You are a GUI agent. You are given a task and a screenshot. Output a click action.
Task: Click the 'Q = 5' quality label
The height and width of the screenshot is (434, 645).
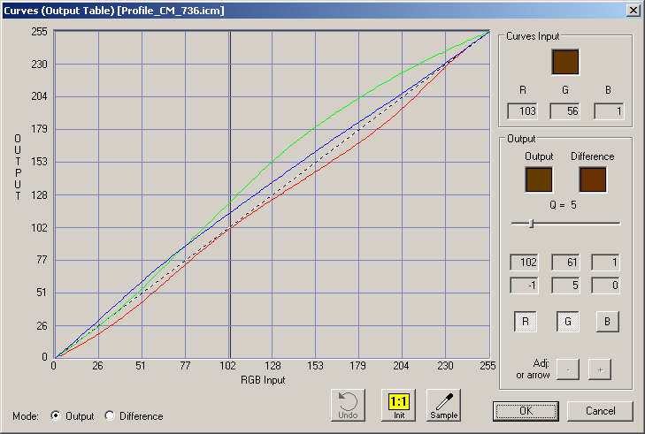pos(563,205)
